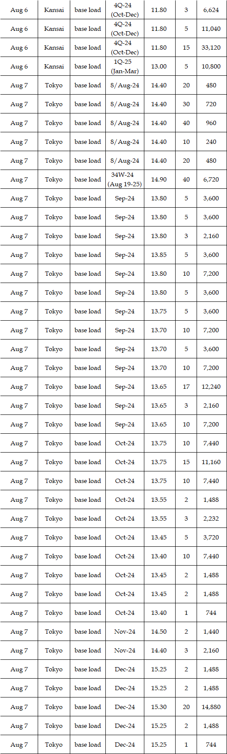Select the 14.50 Nov-24 price cell
227x754 pixels.
tap(159, 632)
